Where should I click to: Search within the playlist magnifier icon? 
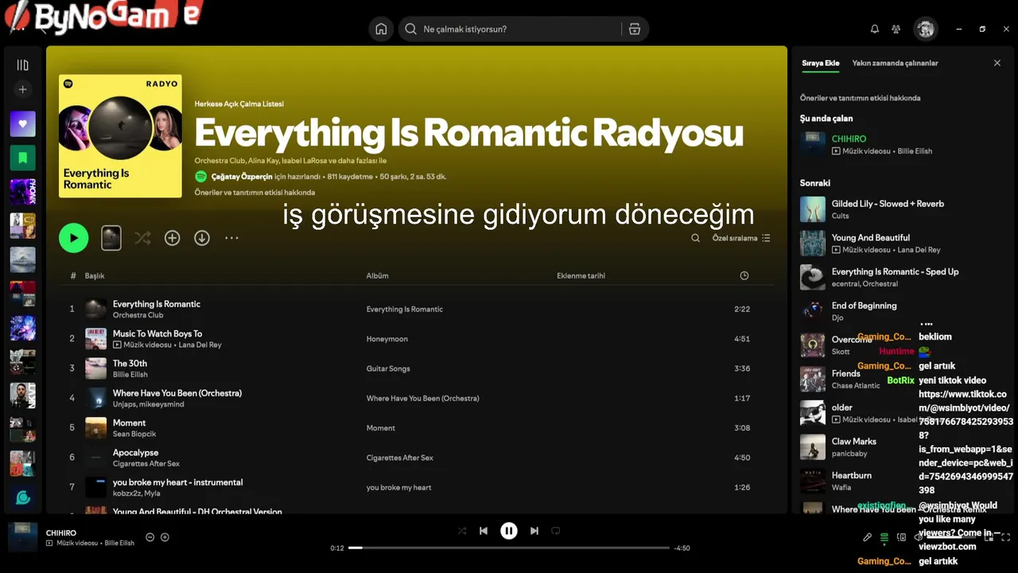click(x=695, y=238)
